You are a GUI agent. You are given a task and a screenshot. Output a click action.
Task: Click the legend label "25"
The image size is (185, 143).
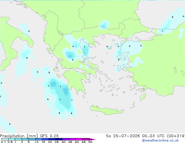[x=57, y=142]
